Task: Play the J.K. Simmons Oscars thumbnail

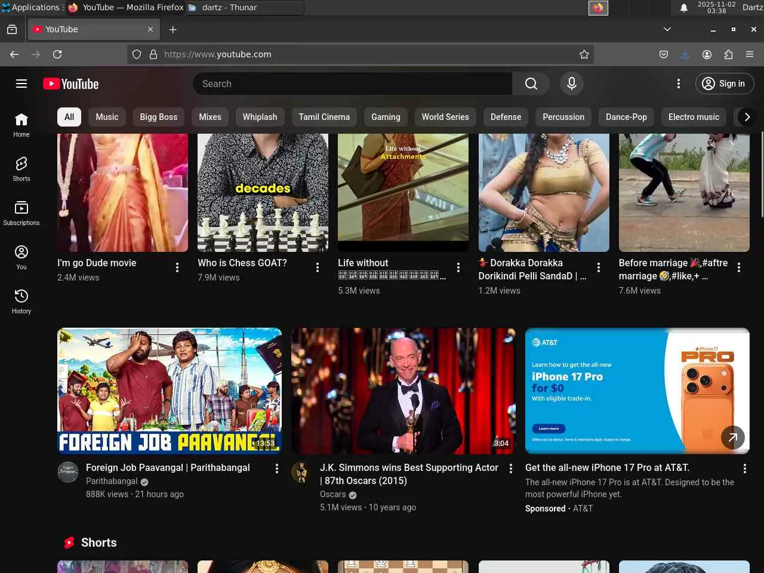Action: point(403,391)
